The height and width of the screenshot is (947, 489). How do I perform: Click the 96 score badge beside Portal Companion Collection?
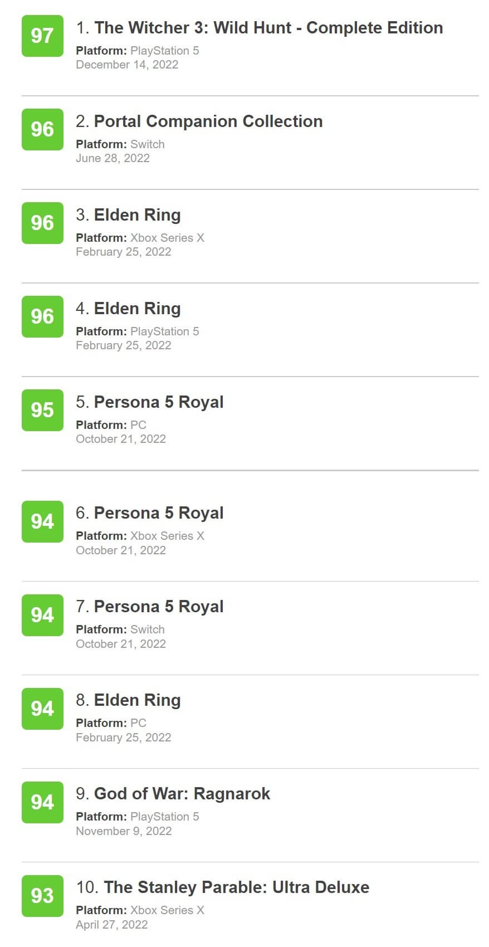coord(42,129)
